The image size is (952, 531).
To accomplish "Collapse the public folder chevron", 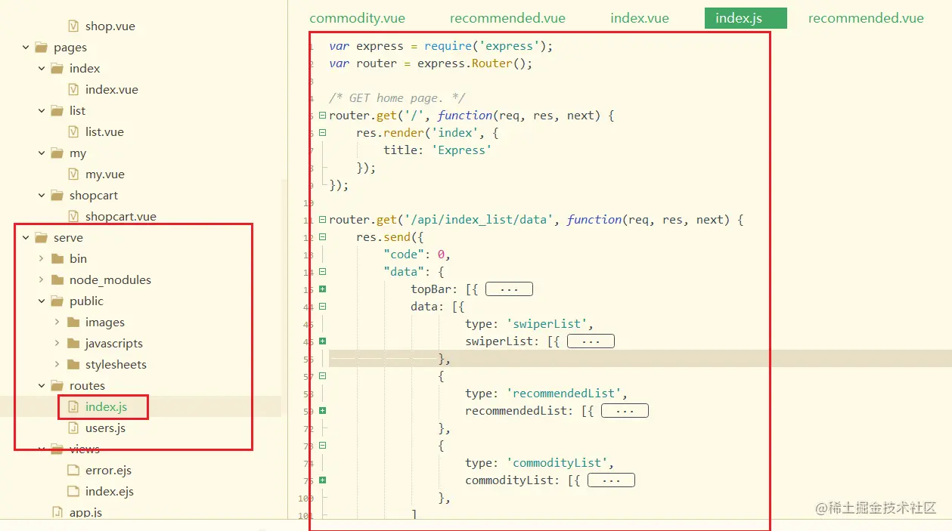I will [x=42, y=301].
